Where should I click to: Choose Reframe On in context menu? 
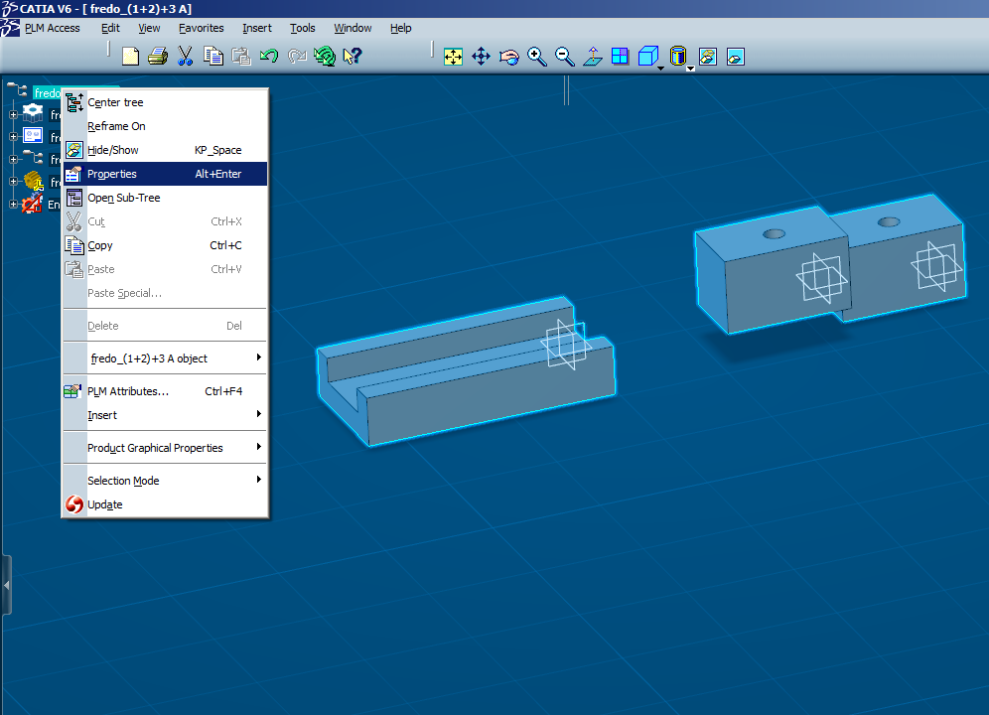click(x=165, y=126)
